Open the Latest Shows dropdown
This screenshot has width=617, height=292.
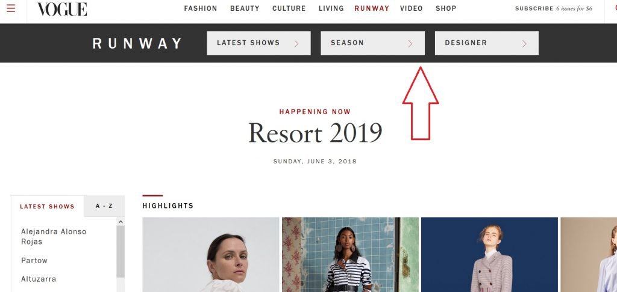(259, 43)
